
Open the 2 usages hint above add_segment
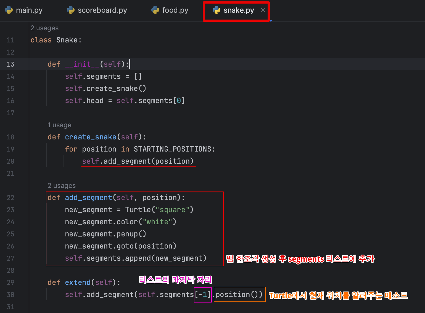[62, 186]
